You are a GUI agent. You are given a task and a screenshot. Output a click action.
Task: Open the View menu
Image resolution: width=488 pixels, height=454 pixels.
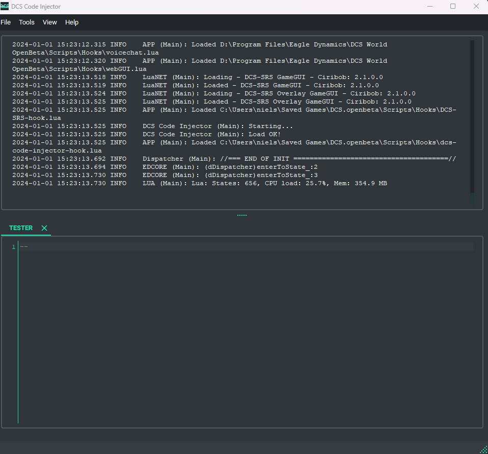pos(49,22)
